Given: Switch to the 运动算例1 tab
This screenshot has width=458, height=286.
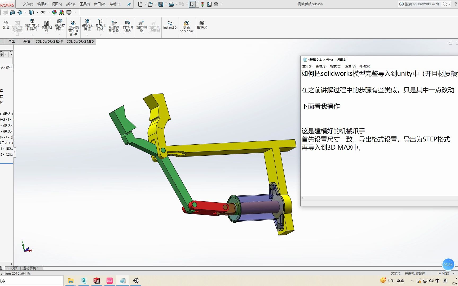Looking at the screenshot, I should 31,268.
